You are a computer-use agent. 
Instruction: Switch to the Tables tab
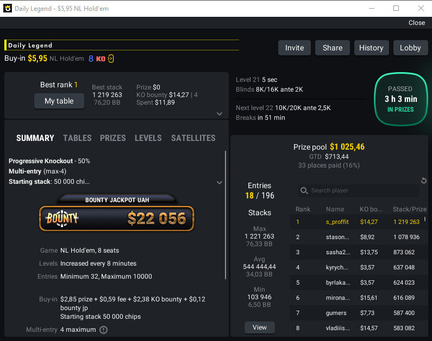(x=77, y=138)
